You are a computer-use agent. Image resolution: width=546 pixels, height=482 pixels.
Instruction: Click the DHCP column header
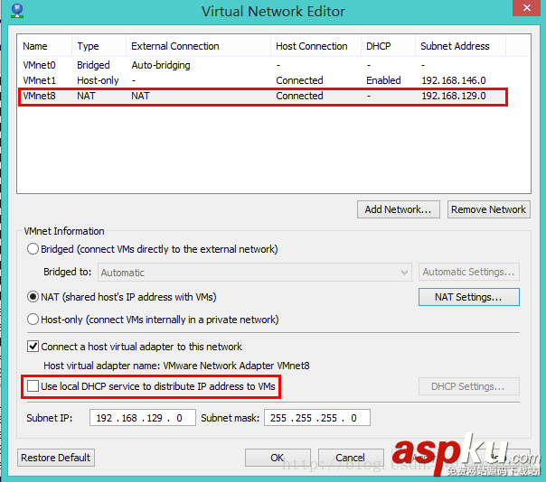[x=388, y=46]
